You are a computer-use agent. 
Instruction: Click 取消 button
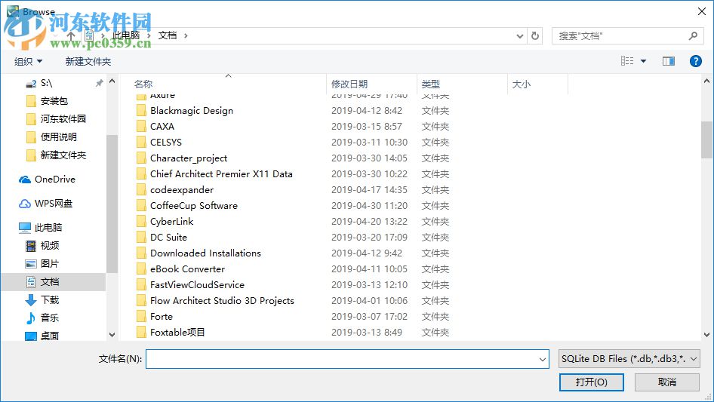coord(667,382)
